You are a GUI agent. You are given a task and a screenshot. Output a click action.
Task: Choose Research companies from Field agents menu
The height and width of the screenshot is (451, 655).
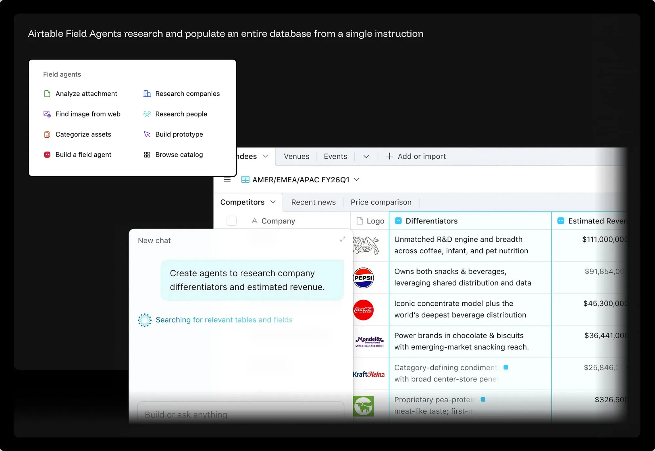coord(181,94)
